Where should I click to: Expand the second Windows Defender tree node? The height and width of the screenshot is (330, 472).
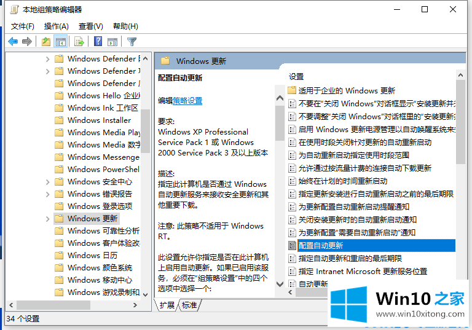(47, 71)
